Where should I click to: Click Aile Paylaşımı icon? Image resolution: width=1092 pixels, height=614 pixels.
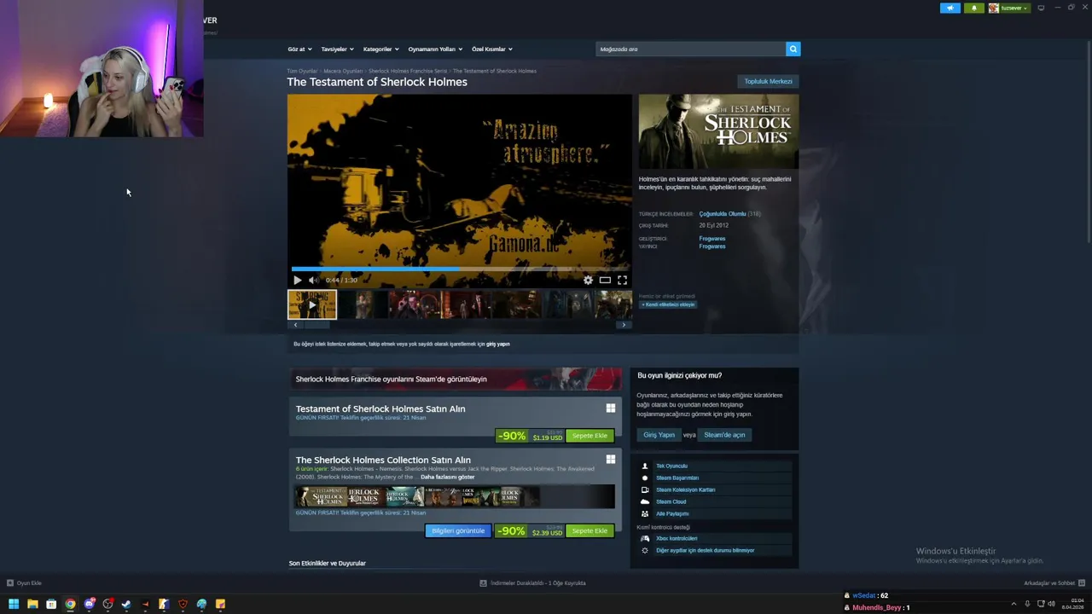645,513
